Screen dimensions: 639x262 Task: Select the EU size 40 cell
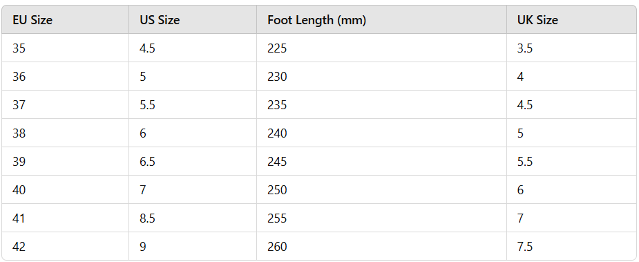click(65, 190)
